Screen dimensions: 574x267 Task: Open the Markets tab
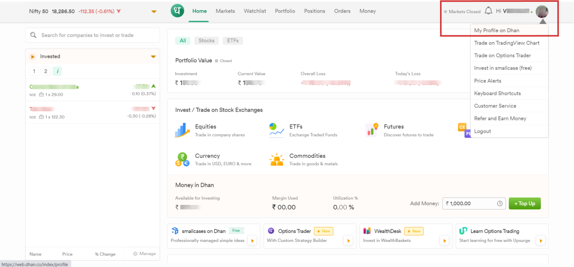(x=225, y=11)
